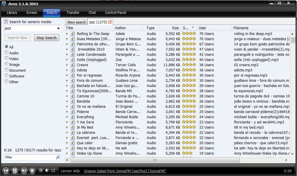Select the Document radio button
The height and width of the screenshot is (176, 297).
point(7,70)
